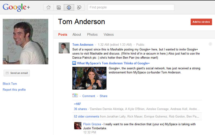Open the large profile photo
Screen dimensions: 215x135
(25, 42)
